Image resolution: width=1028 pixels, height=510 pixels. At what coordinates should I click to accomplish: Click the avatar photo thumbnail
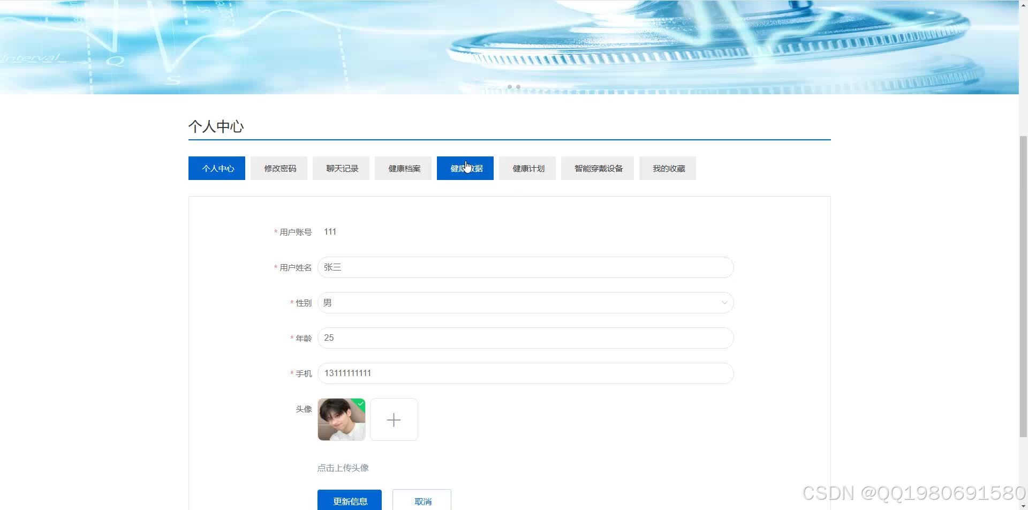tap(341, 419)
